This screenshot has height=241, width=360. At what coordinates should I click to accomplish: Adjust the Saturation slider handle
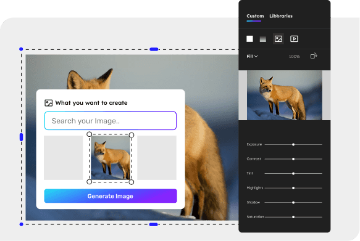[293, 217]
